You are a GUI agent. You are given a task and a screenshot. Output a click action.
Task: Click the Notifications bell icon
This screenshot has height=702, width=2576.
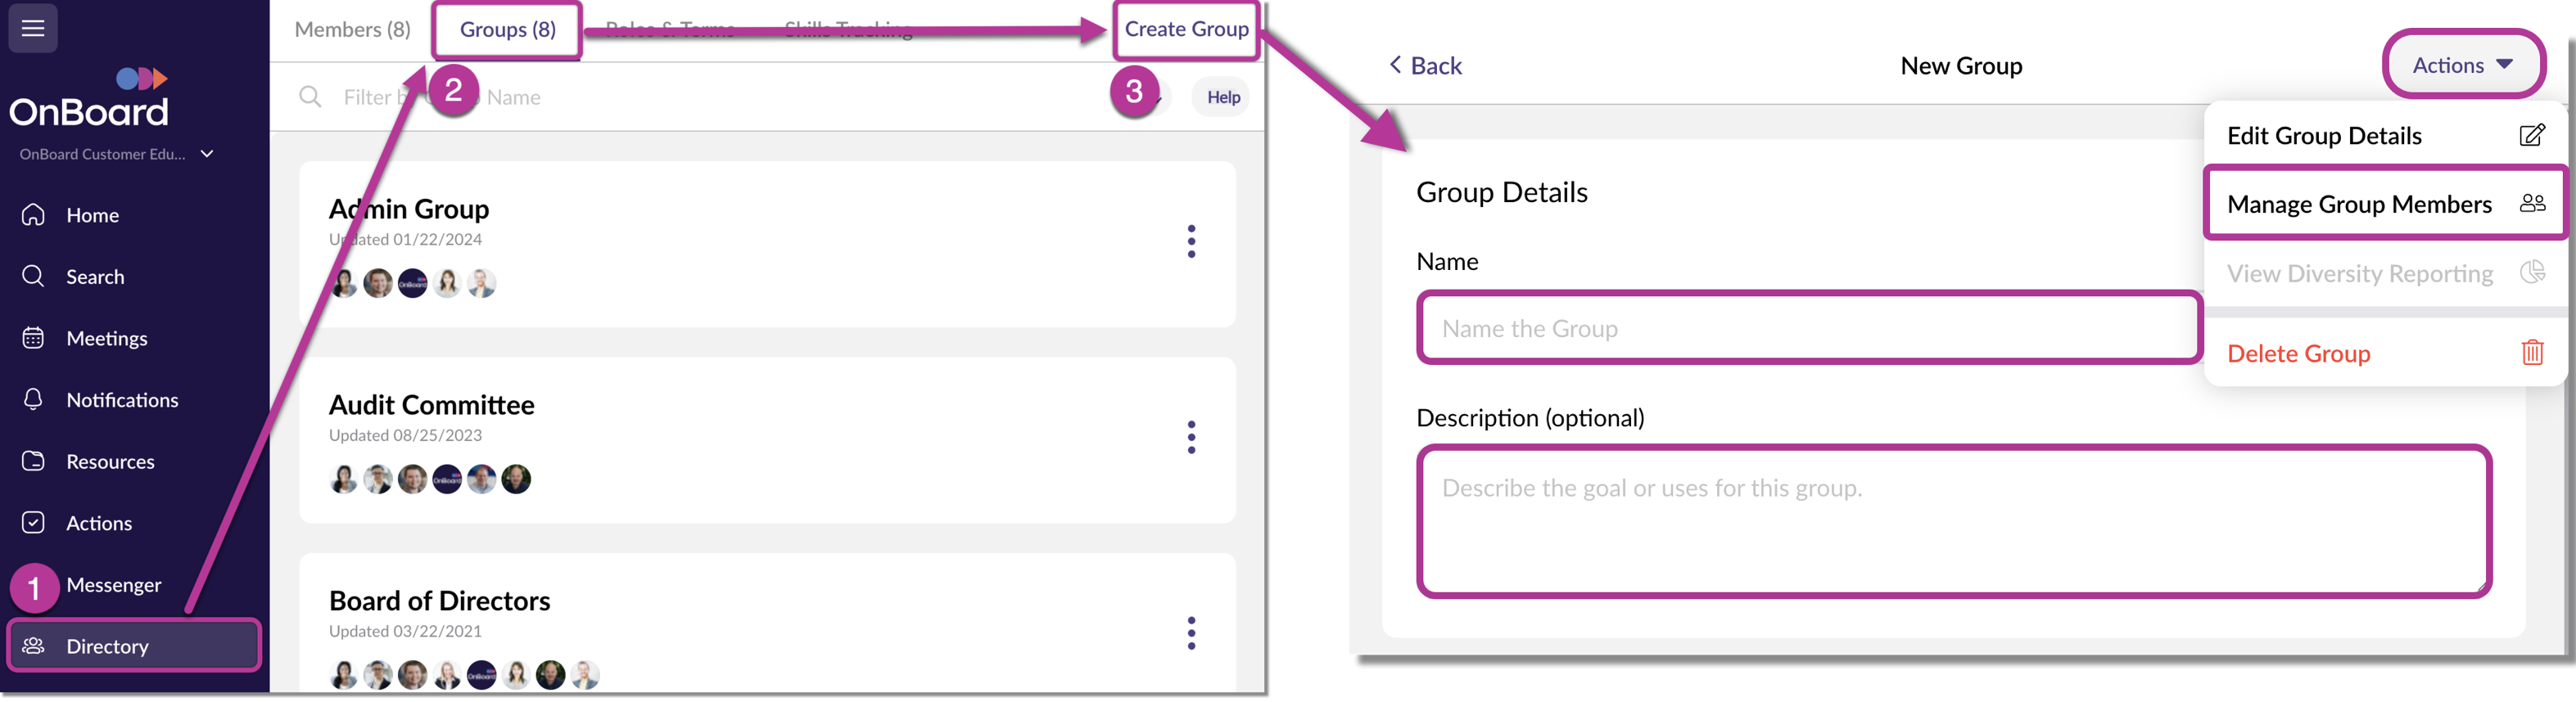pyautogui.click(x=33, y=399)
